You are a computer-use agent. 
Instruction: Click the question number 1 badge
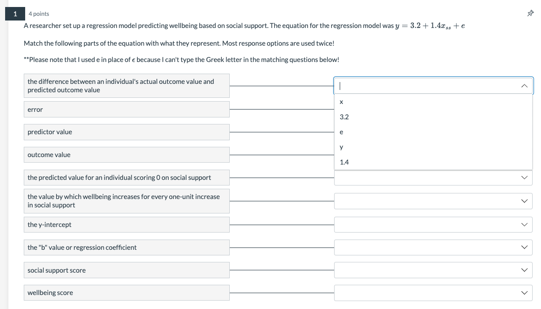click(x=15, y=14)
